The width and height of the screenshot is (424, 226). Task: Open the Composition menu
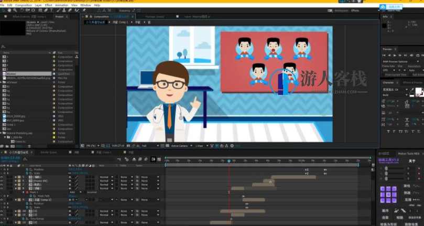[x=25, y=5]
